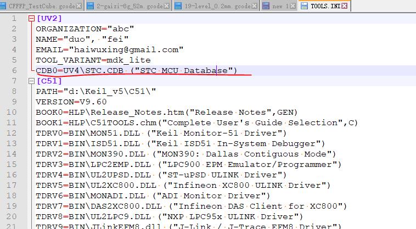Close the TOOLS.INI tab
The width and height of the screenshot is (416, 229).
click(344, 6)
